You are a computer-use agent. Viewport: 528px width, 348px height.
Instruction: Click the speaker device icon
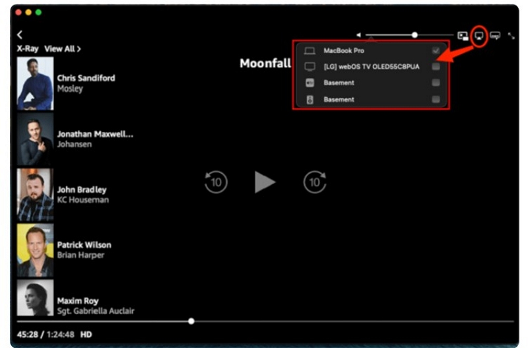coord(310,100)
